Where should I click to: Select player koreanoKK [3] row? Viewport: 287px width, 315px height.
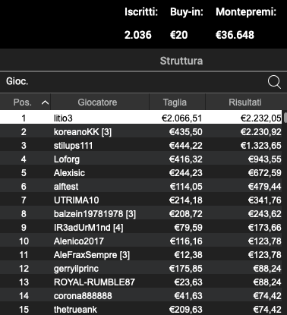pos(140,131)
